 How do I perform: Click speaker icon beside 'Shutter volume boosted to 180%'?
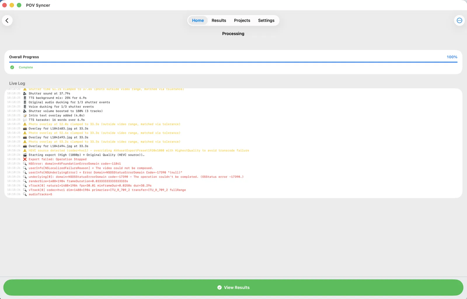25,111
